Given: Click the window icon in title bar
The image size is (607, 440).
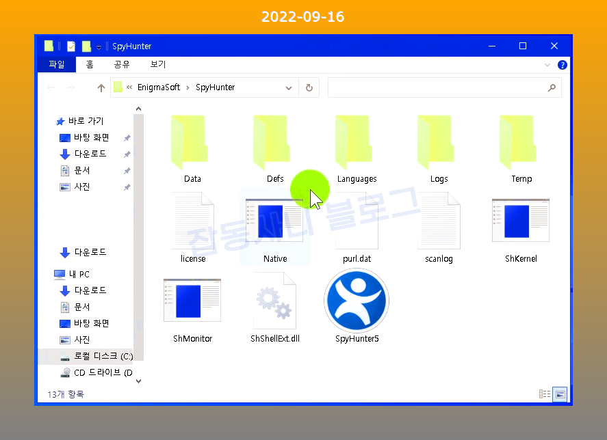Looking at the screenshot, I should point(49,46).
